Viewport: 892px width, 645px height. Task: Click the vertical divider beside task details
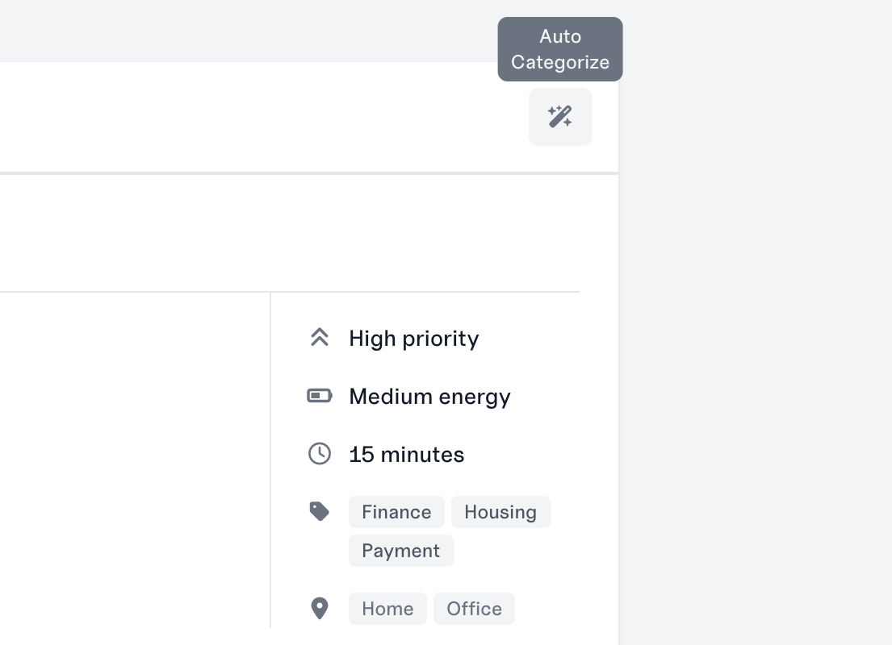point(270,460)
